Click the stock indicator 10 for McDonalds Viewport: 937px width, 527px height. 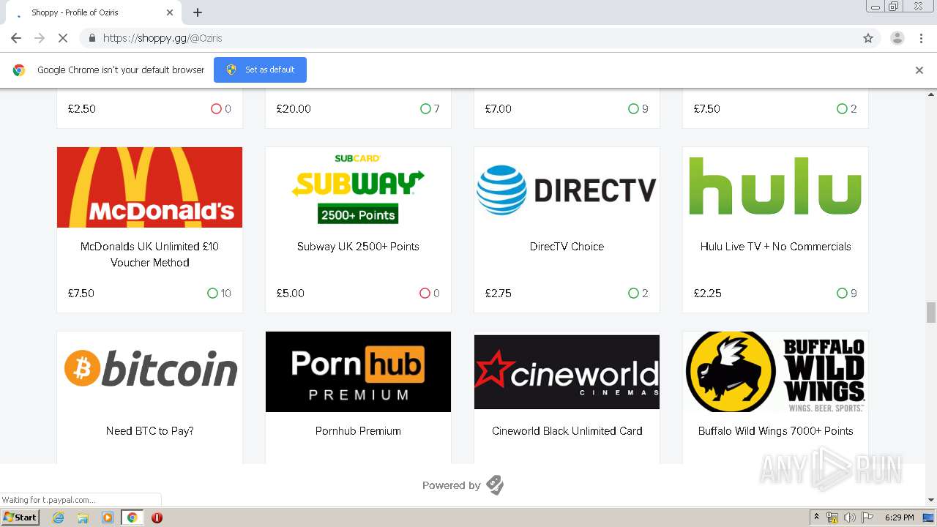(219, 294)
